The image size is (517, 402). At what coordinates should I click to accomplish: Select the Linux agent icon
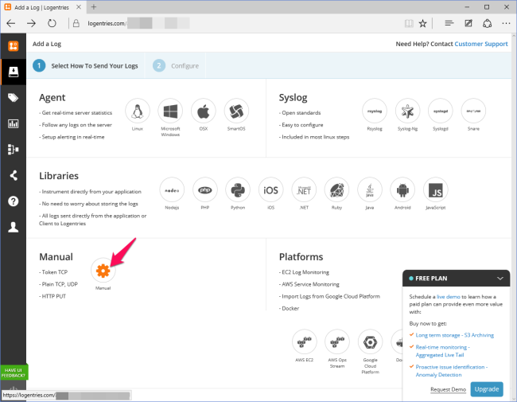pyautogui.click(x=138, y=111)
